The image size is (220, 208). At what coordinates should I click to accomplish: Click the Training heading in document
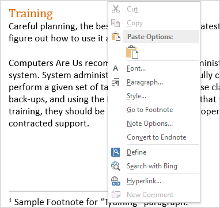[31, 14]
